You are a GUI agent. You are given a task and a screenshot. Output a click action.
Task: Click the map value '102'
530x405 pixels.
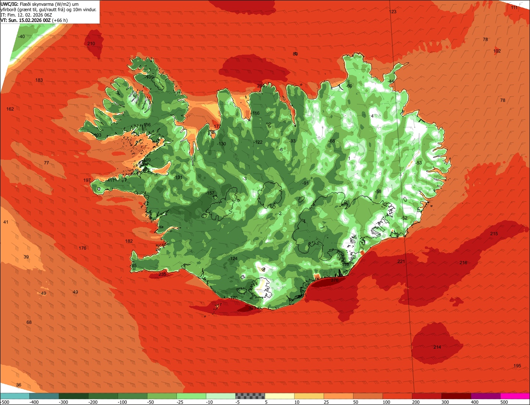tap(497, 51)
